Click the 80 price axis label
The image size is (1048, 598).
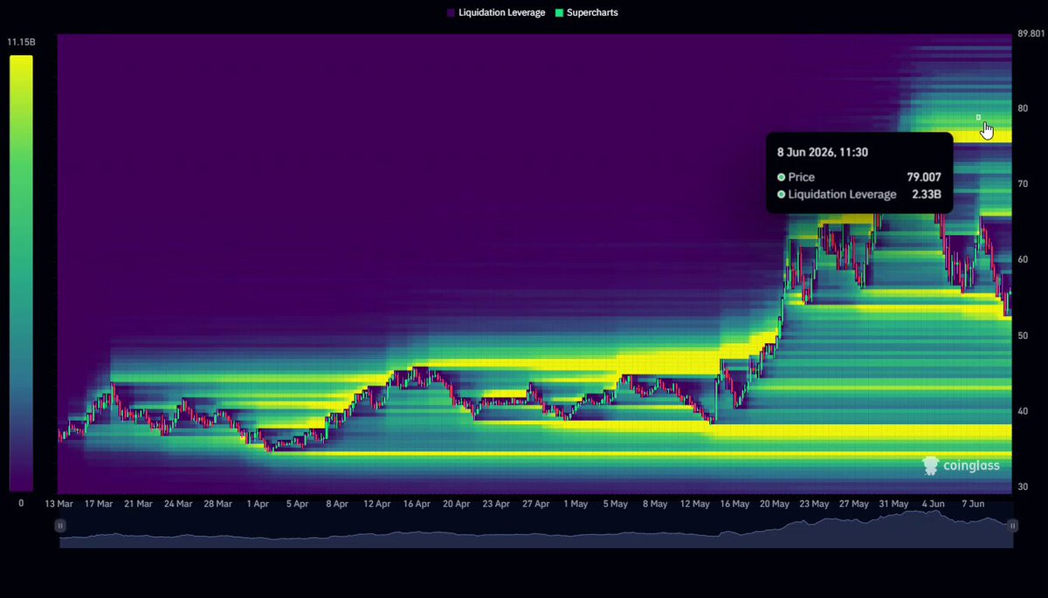tap(1024, 108)
